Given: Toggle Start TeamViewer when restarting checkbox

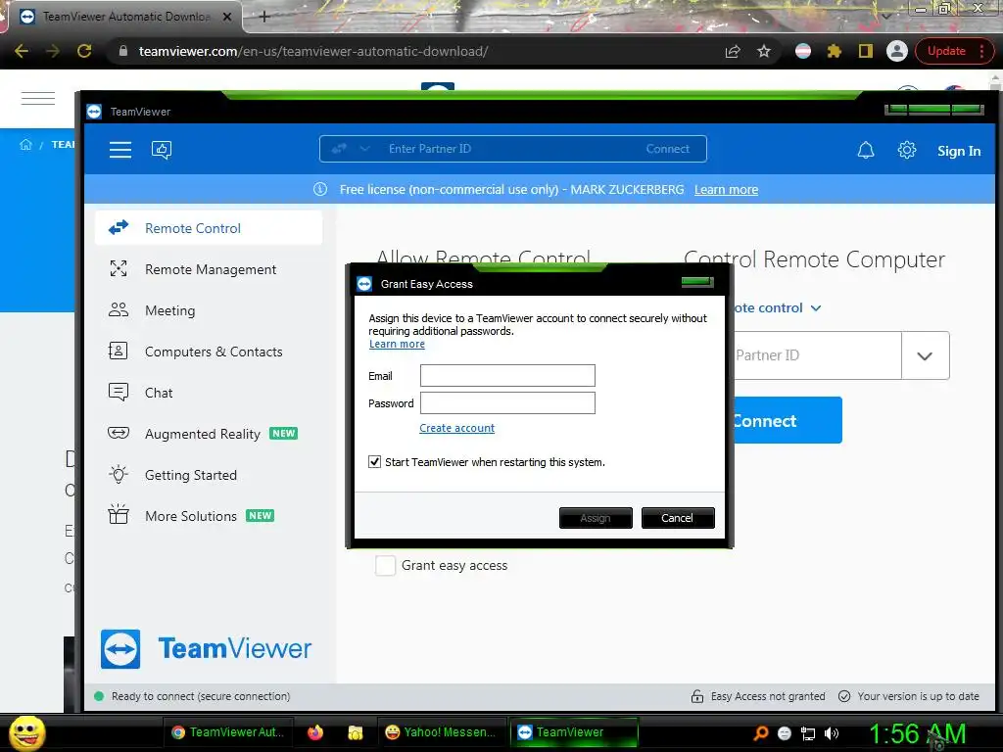Looking at the screenshot, I should click(x=375, y=462).
